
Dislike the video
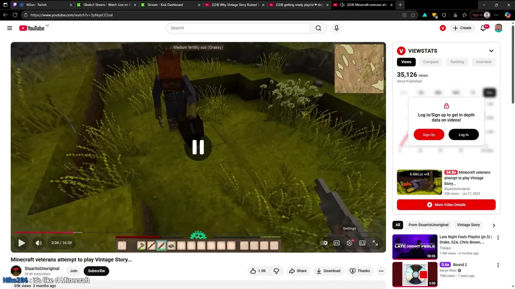tap(276, 271)
